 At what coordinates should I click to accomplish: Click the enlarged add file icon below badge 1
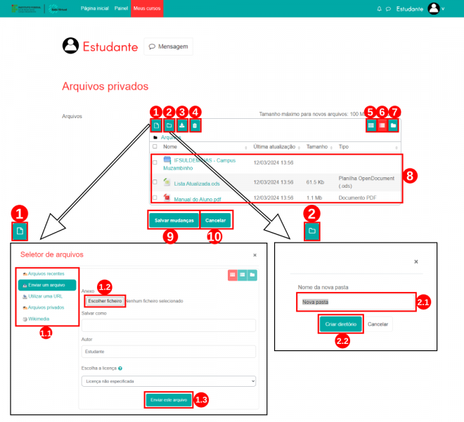(20, 231)
